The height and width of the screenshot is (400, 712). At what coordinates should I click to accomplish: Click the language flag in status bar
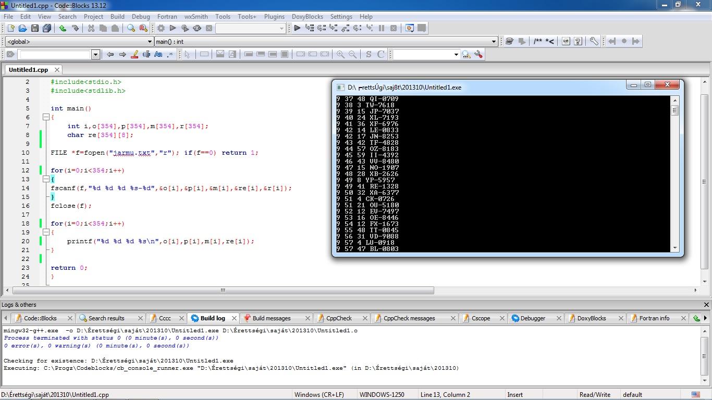click(x=695, y=395)
